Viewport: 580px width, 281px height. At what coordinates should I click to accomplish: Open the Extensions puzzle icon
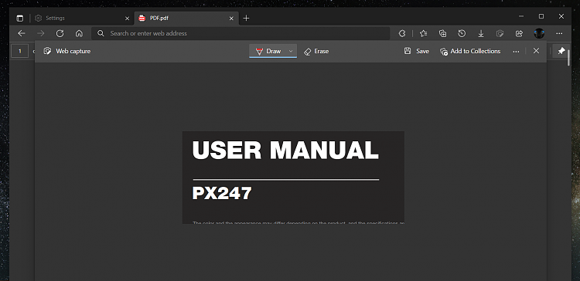[x=402, y=34]
